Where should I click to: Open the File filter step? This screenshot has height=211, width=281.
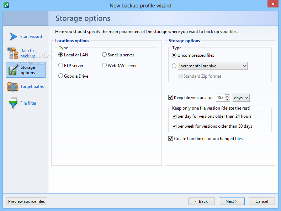coord(28,103)
